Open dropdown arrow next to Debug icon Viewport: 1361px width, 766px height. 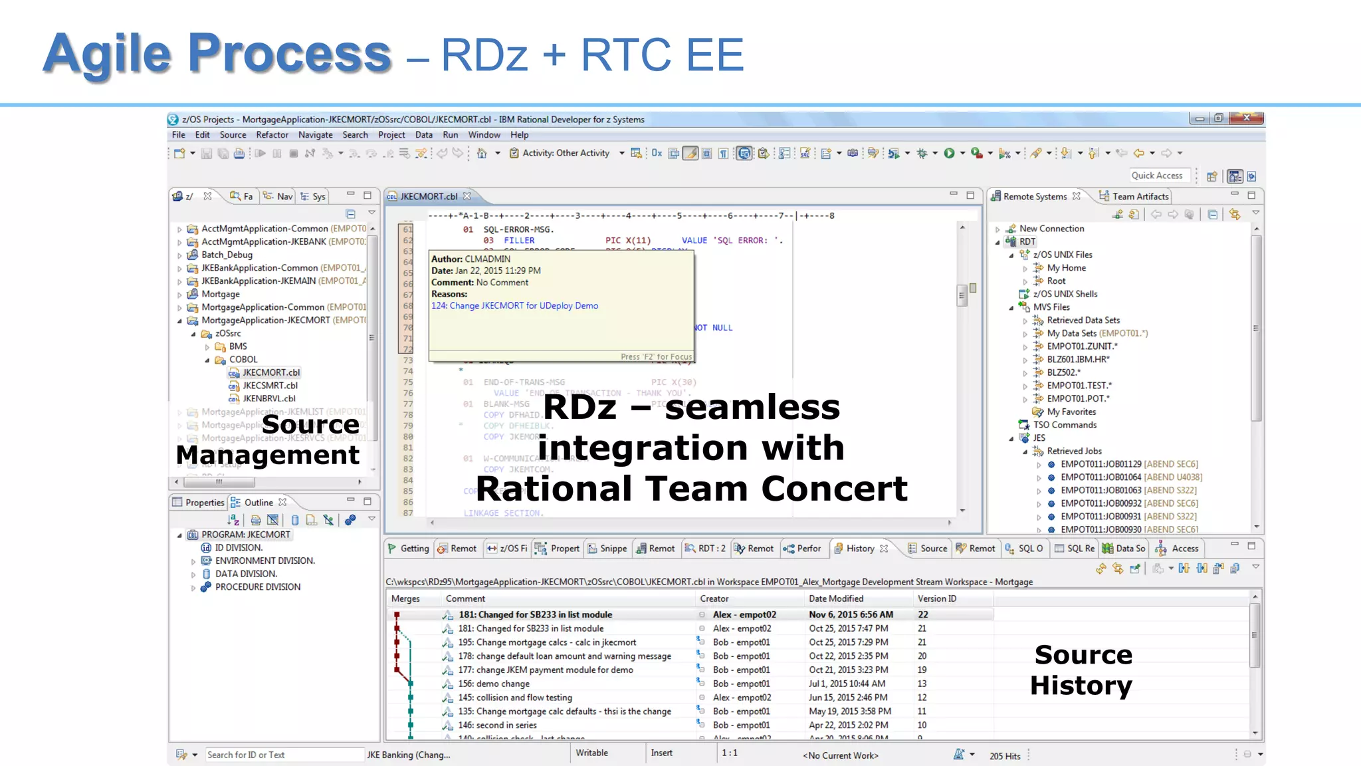click(934, 154)
